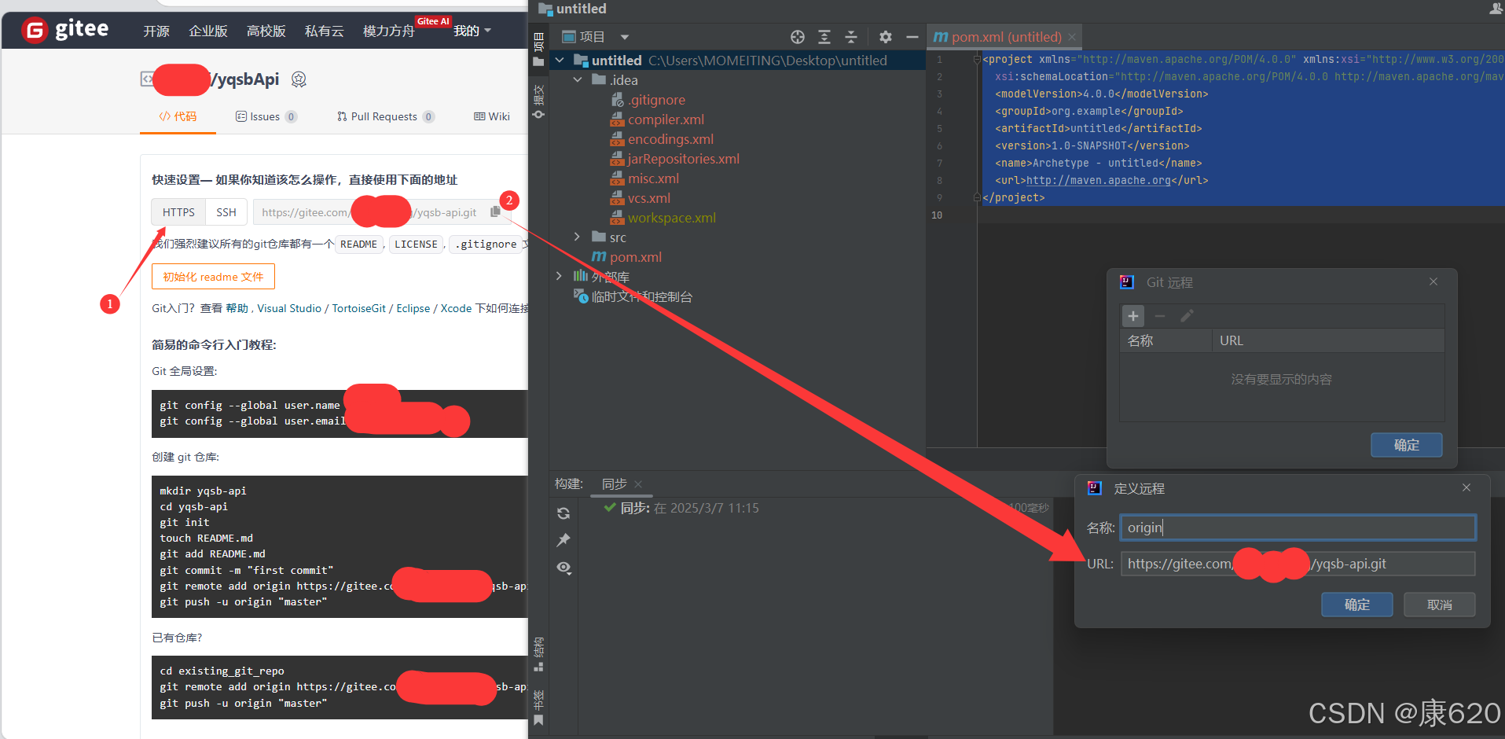
Task: Click the build panel pin tab icon
Action: tap(563, 540)
